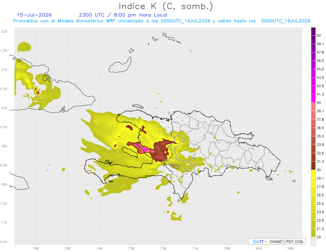The width and height of the screenshot is (326, 252).
Task: Click the '70W' longitude axis label
Action: [x=227, y=249]
